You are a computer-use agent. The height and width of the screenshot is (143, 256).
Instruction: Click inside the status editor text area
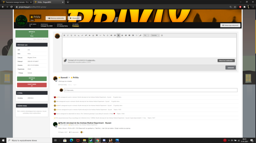149,47
